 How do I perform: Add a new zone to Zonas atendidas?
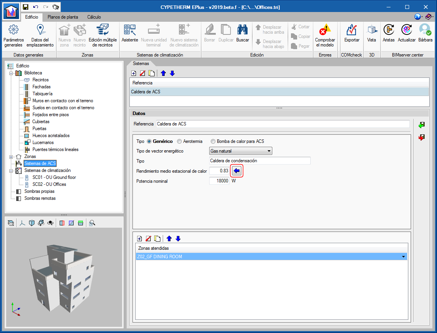(139, 239)
